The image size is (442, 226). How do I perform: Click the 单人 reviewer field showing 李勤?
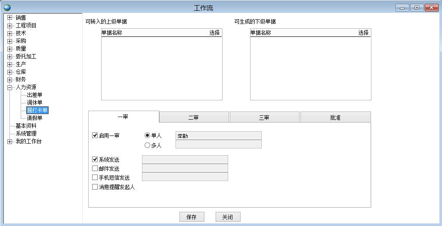click(218, 136)
